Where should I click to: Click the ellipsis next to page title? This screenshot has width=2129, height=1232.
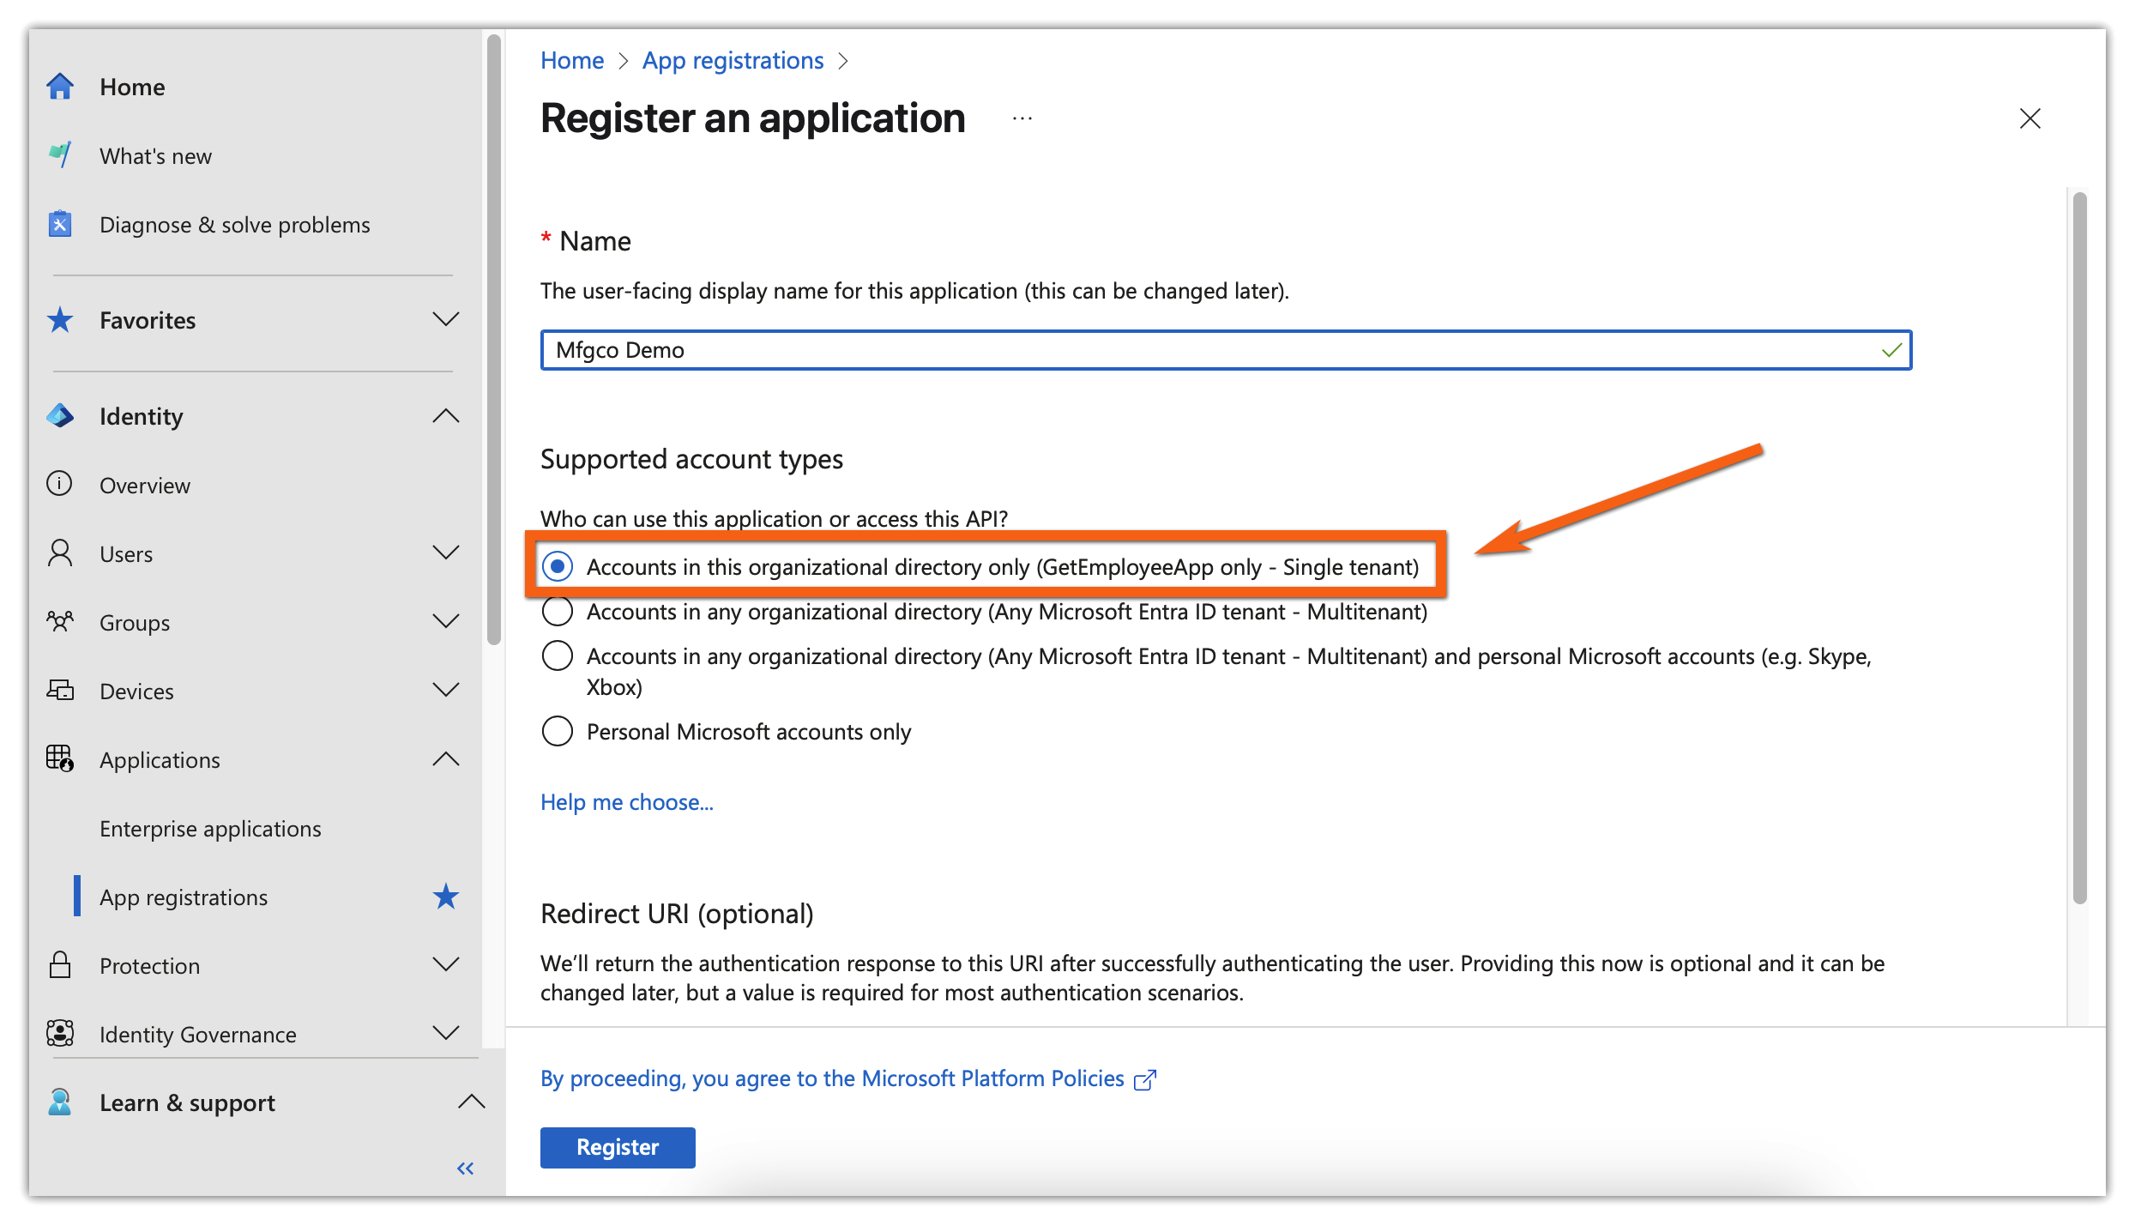click(1022, 118)
